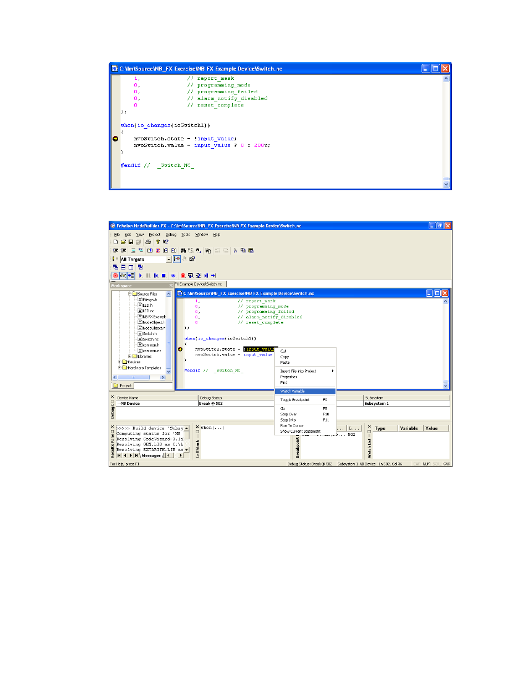Select LED.nc in workspace tree
Image resolution: width=529 pixels, height=685 pixels.
click(x=148, y=311)
